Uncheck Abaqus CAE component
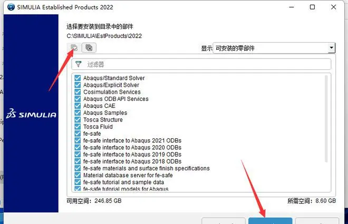This screenshot has height=224, width=348. point(78,106)
